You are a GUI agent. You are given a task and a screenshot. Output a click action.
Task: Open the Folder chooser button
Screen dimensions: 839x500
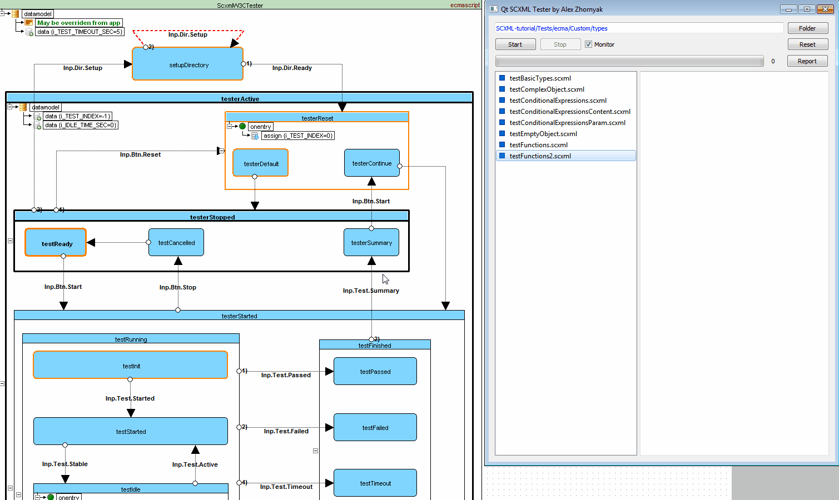(x=807, y=28)
